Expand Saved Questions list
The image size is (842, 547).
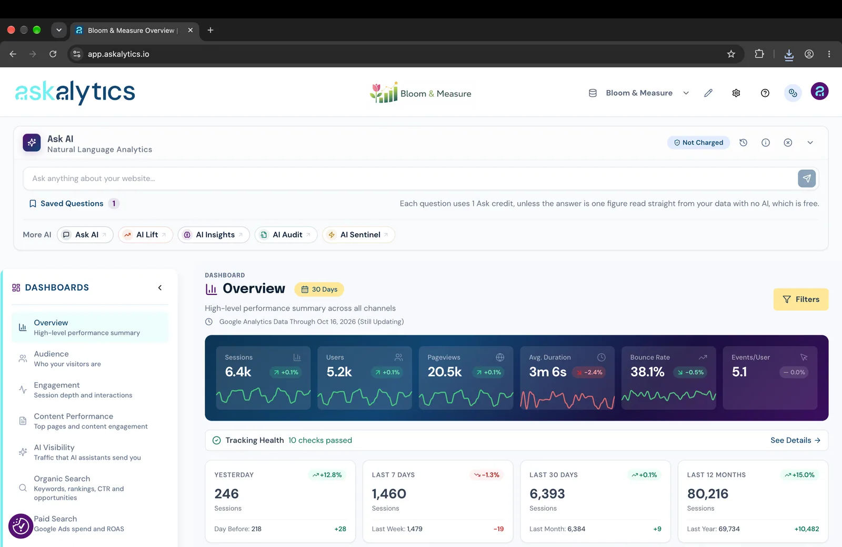coord(74,204)
